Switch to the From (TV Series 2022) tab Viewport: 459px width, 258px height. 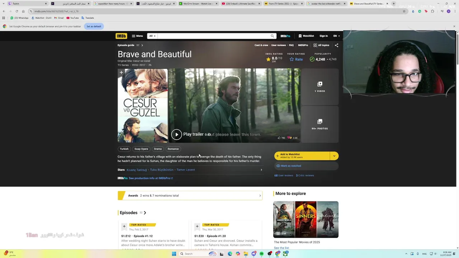283,4
